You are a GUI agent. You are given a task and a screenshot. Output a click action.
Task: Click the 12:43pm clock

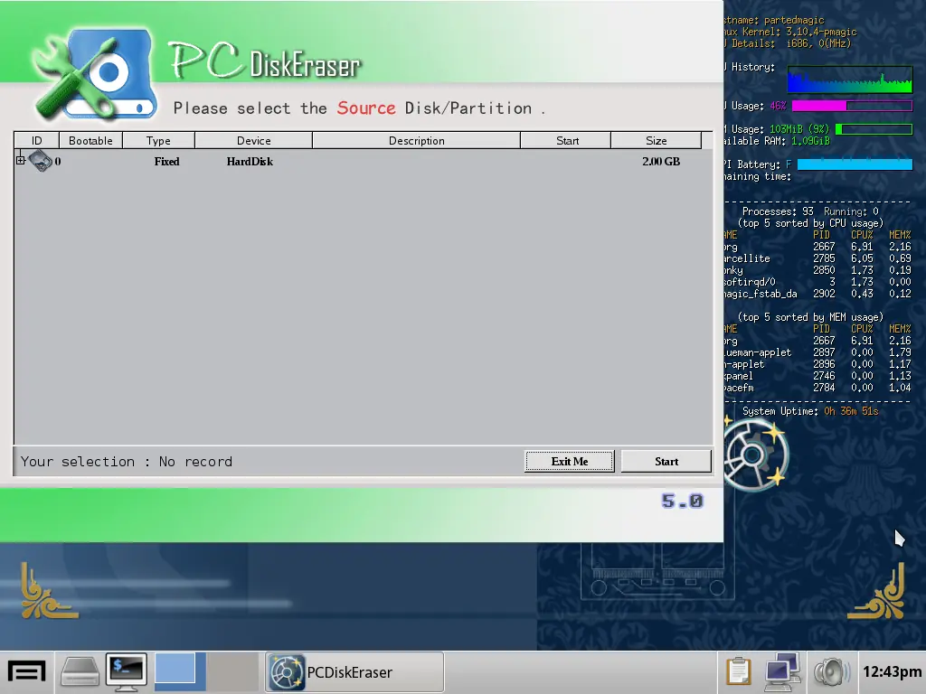(892, 672)
